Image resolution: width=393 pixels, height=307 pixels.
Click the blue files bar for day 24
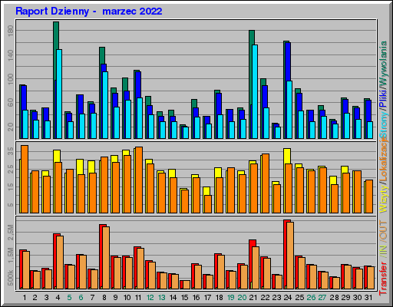[288, 61]
